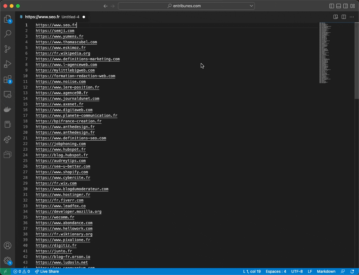359x275 pixels.
Task: Open the Remote Explorer view
Action: coord(8,94)
